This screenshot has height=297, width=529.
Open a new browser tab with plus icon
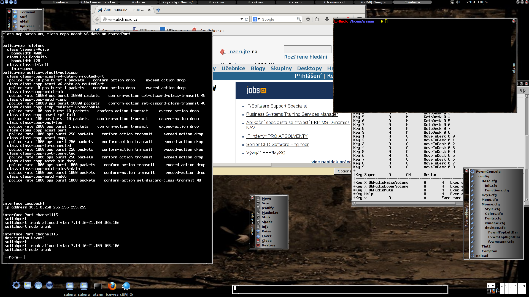[x=158, y=10]
